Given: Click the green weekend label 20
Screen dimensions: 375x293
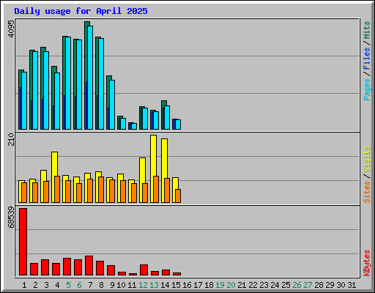Looking at the screenshot, I should (231, 285).
